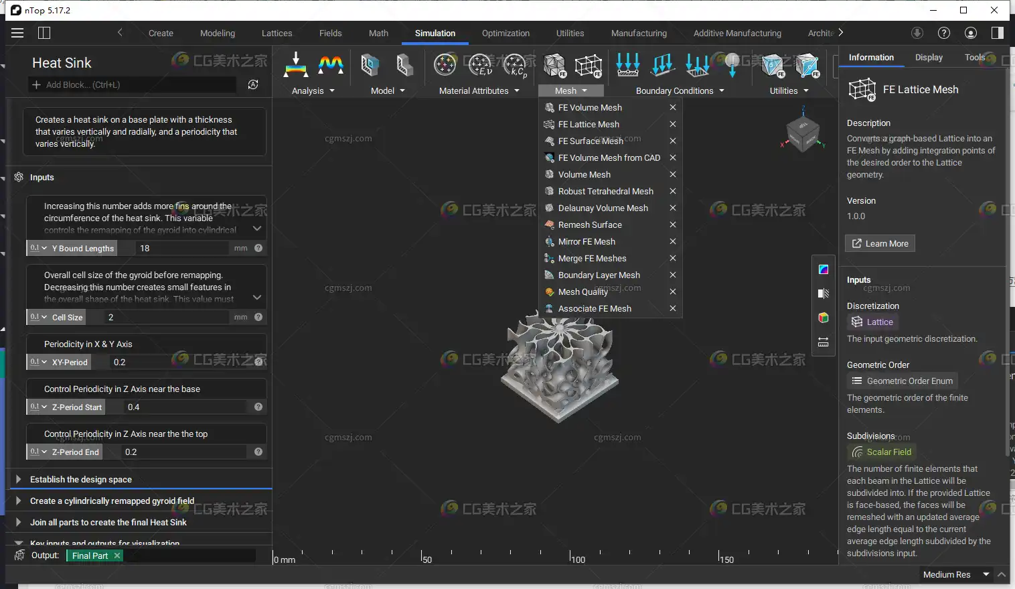Open the help question mark icon
Screen dimensions: 1015x589
tap(944, 33)
